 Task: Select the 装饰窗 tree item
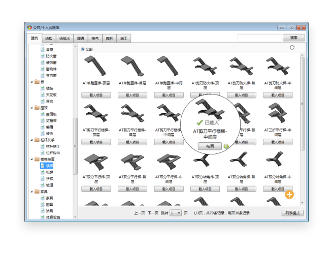[51, 62]
